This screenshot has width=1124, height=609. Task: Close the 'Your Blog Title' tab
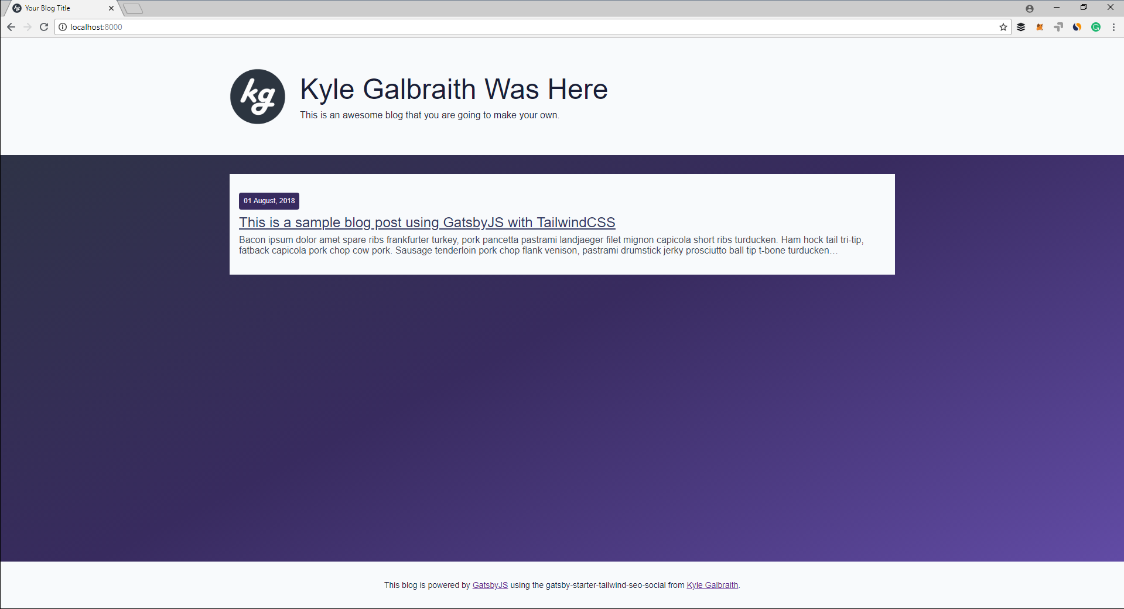coord(111,8)
